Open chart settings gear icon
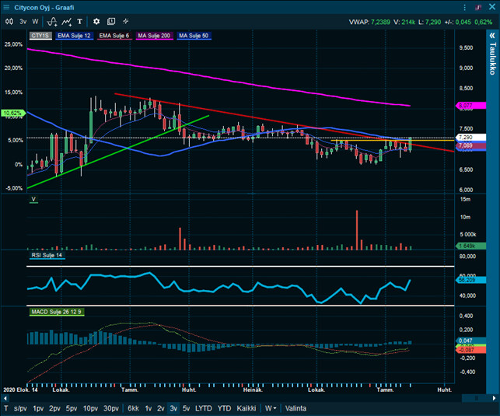The height and width of the screenshot is (416, 500). (x=96, y=21)
